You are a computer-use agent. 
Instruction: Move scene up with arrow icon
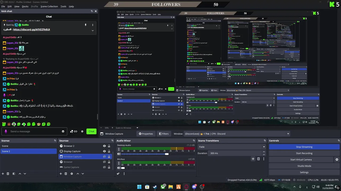pos(20,174)
